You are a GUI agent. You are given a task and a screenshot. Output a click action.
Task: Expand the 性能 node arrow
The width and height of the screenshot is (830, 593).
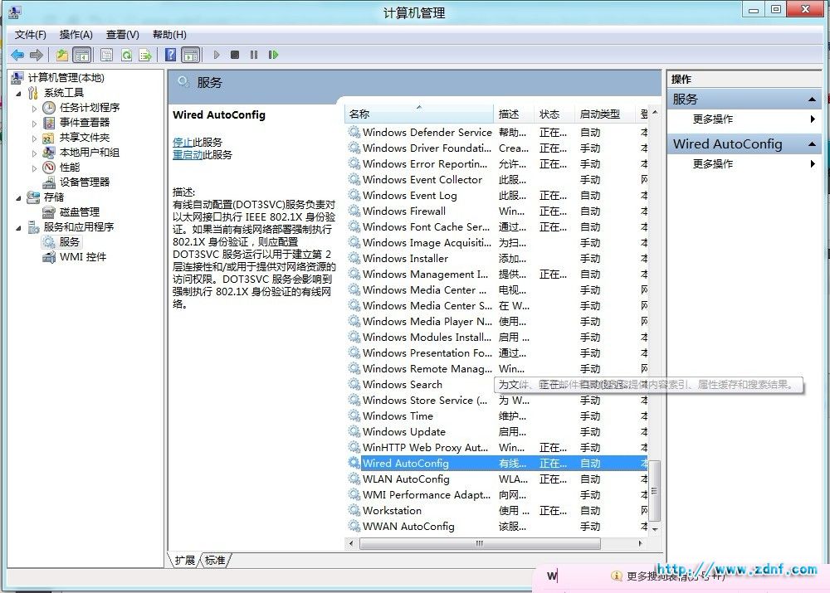(x=34, y=168)
